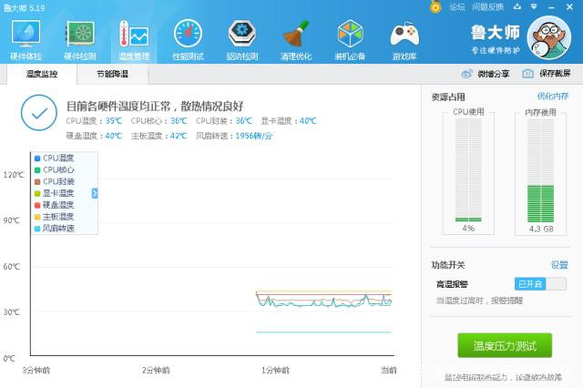Open 论坛 forum link

(457, 7)
